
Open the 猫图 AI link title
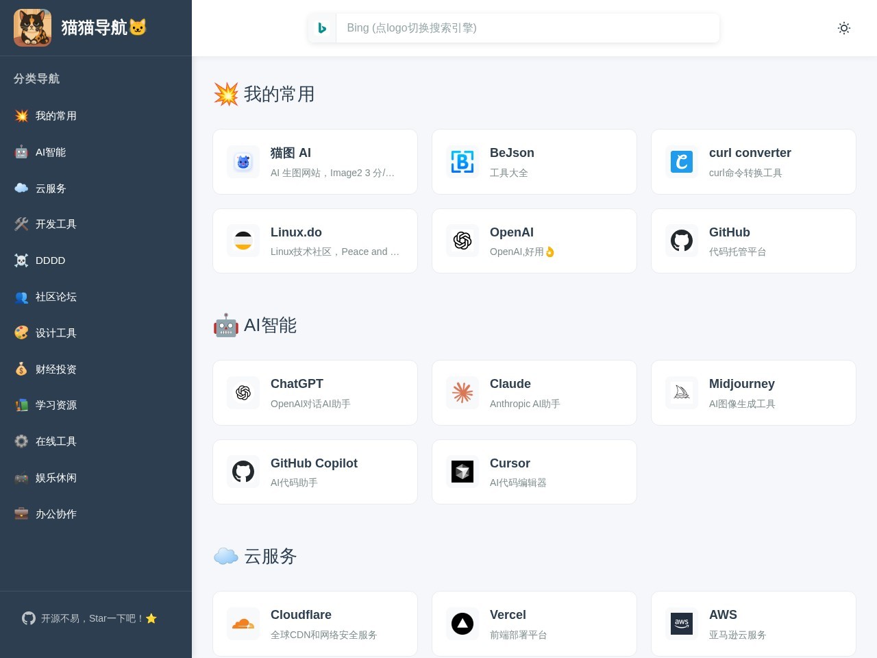(x=291, y=153)
